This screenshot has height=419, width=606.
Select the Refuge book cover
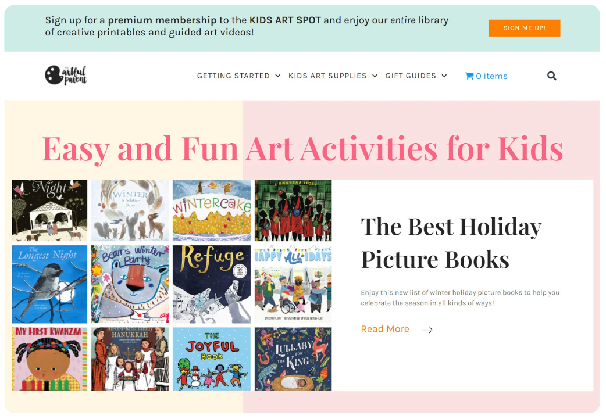[x=212, y=284]
